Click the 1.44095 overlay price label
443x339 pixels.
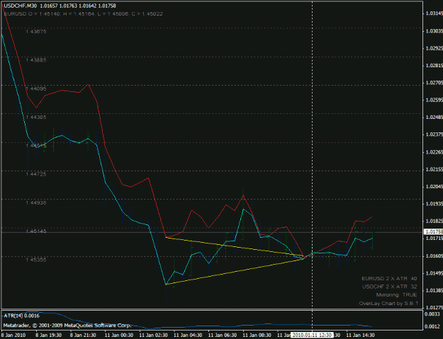point(36,88)
